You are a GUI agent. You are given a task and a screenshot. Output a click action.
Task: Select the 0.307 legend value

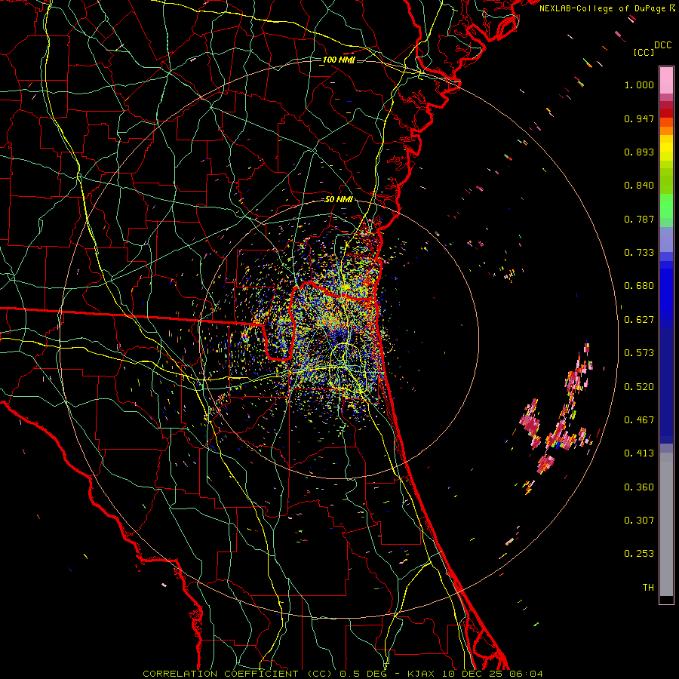(x=639, y=521)
